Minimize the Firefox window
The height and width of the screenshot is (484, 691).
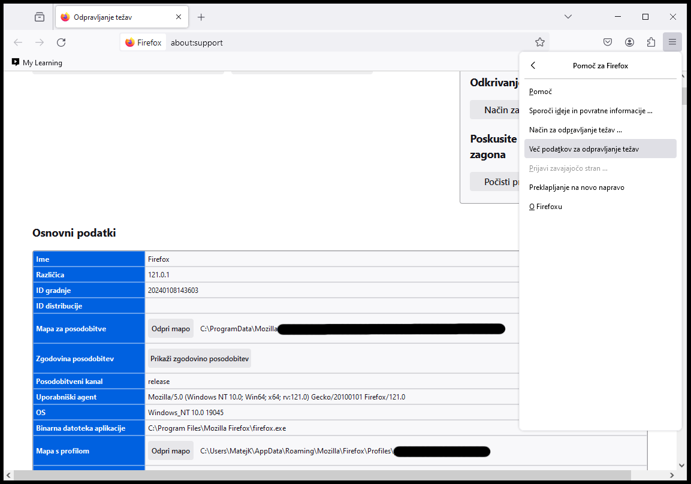click(x=618, y=17)
